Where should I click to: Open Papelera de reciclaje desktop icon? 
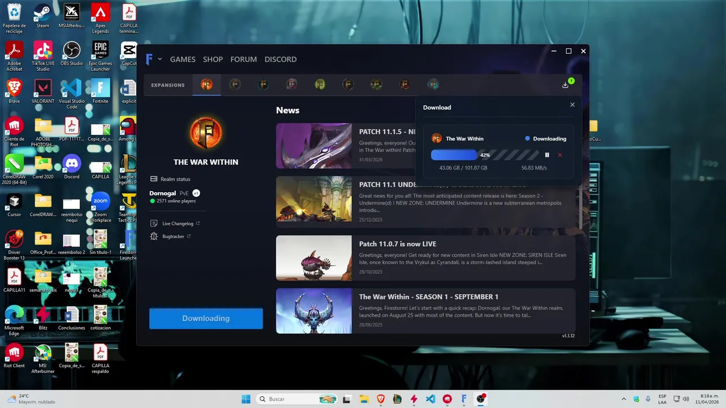pos(14,18)
